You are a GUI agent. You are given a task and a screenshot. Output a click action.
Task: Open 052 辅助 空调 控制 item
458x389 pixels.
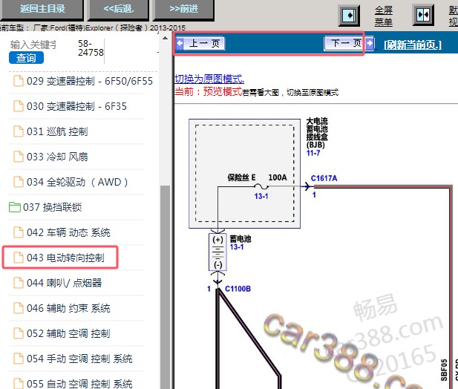[62, 333]
